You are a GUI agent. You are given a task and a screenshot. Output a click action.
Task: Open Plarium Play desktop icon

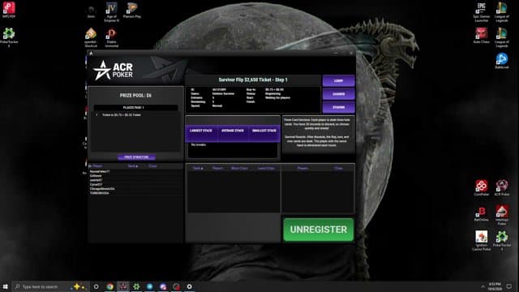pos(132,10)
